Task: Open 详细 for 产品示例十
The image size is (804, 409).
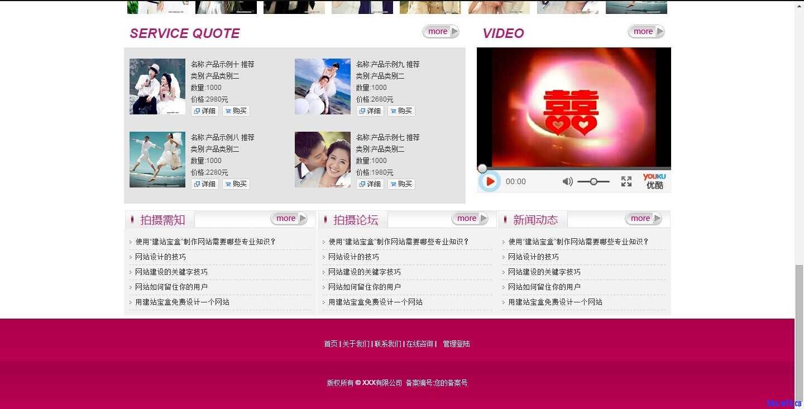Action: click(x=205, y=111)
